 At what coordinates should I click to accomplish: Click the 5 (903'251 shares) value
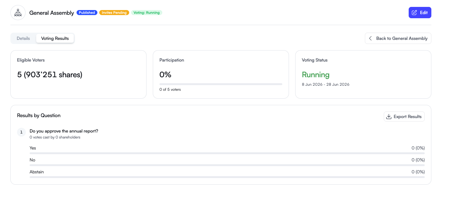49,75
